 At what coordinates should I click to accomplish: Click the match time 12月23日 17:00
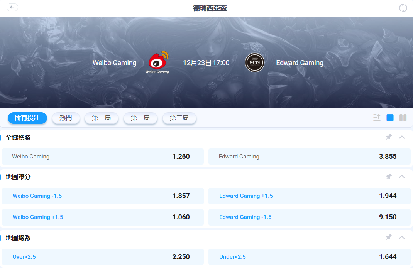[206, 62]
